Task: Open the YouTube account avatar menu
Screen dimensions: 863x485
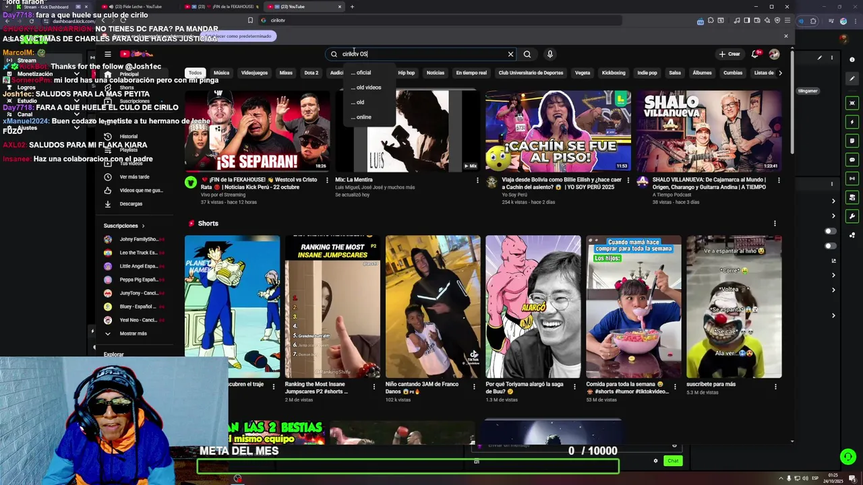Action: (x=774, y=54)
